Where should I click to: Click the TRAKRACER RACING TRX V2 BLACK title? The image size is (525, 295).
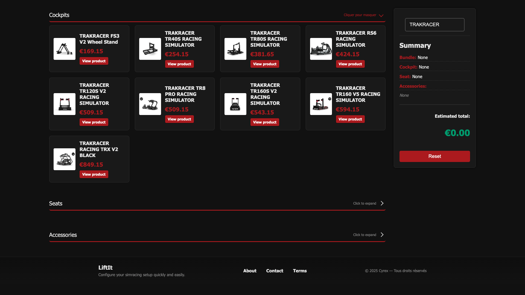(x=99, y=149)
